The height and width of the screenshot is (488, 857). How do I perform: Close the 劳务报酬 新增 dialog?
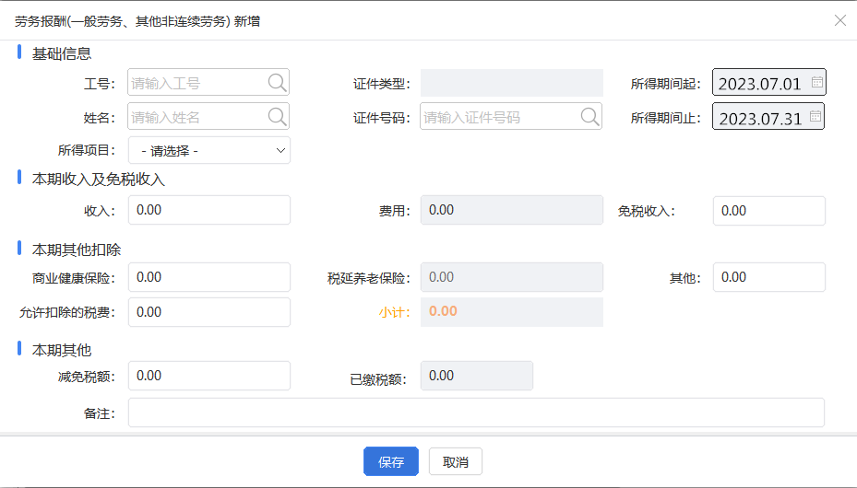(840, 21)
